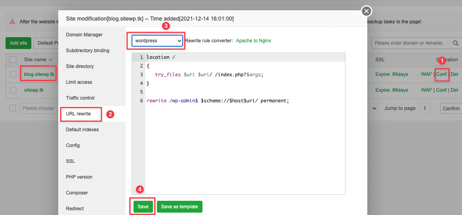
Task: Click line number 1 in editor gutter
Action: 141,57
